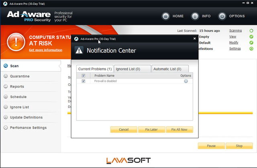Screen dimensions: 257x168
Task: Open the HOME home icon button
Action: (x=165, y=16)
